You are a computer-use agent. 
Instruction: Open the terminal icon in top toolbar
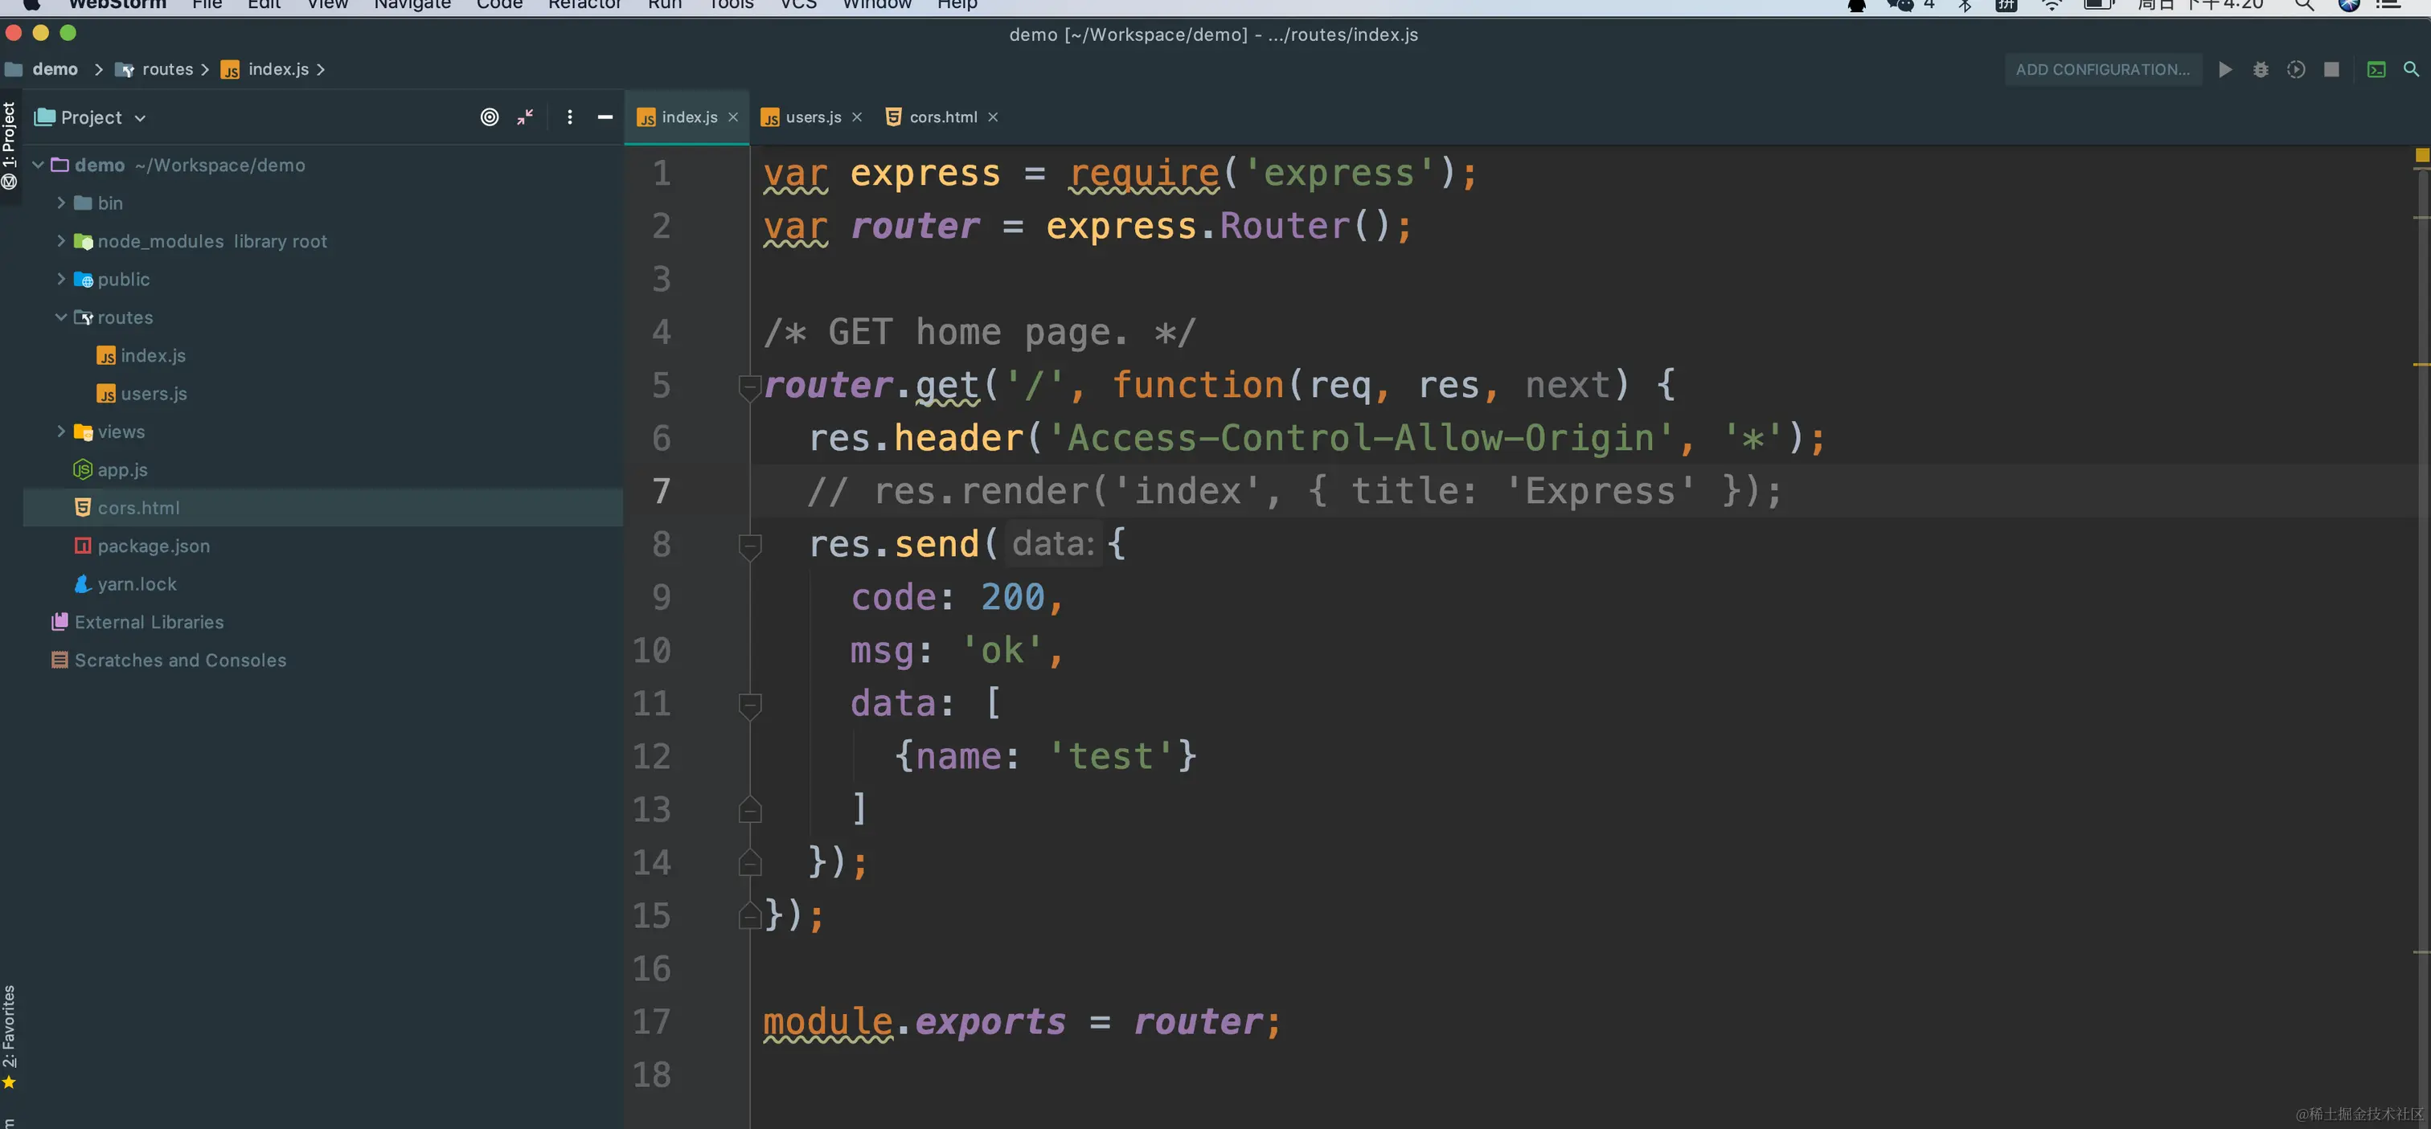pyautogui.click(x=2376, y=70)
